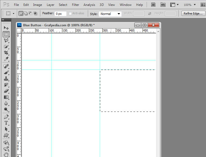Select the Horizontal Type tool
This screenshot has height=157, width=206.
(x=6, y=123)
